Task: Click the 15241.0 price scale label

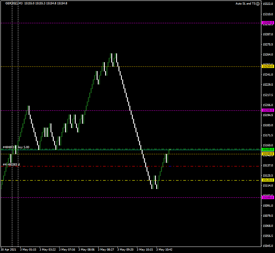Action: point(268,75)
